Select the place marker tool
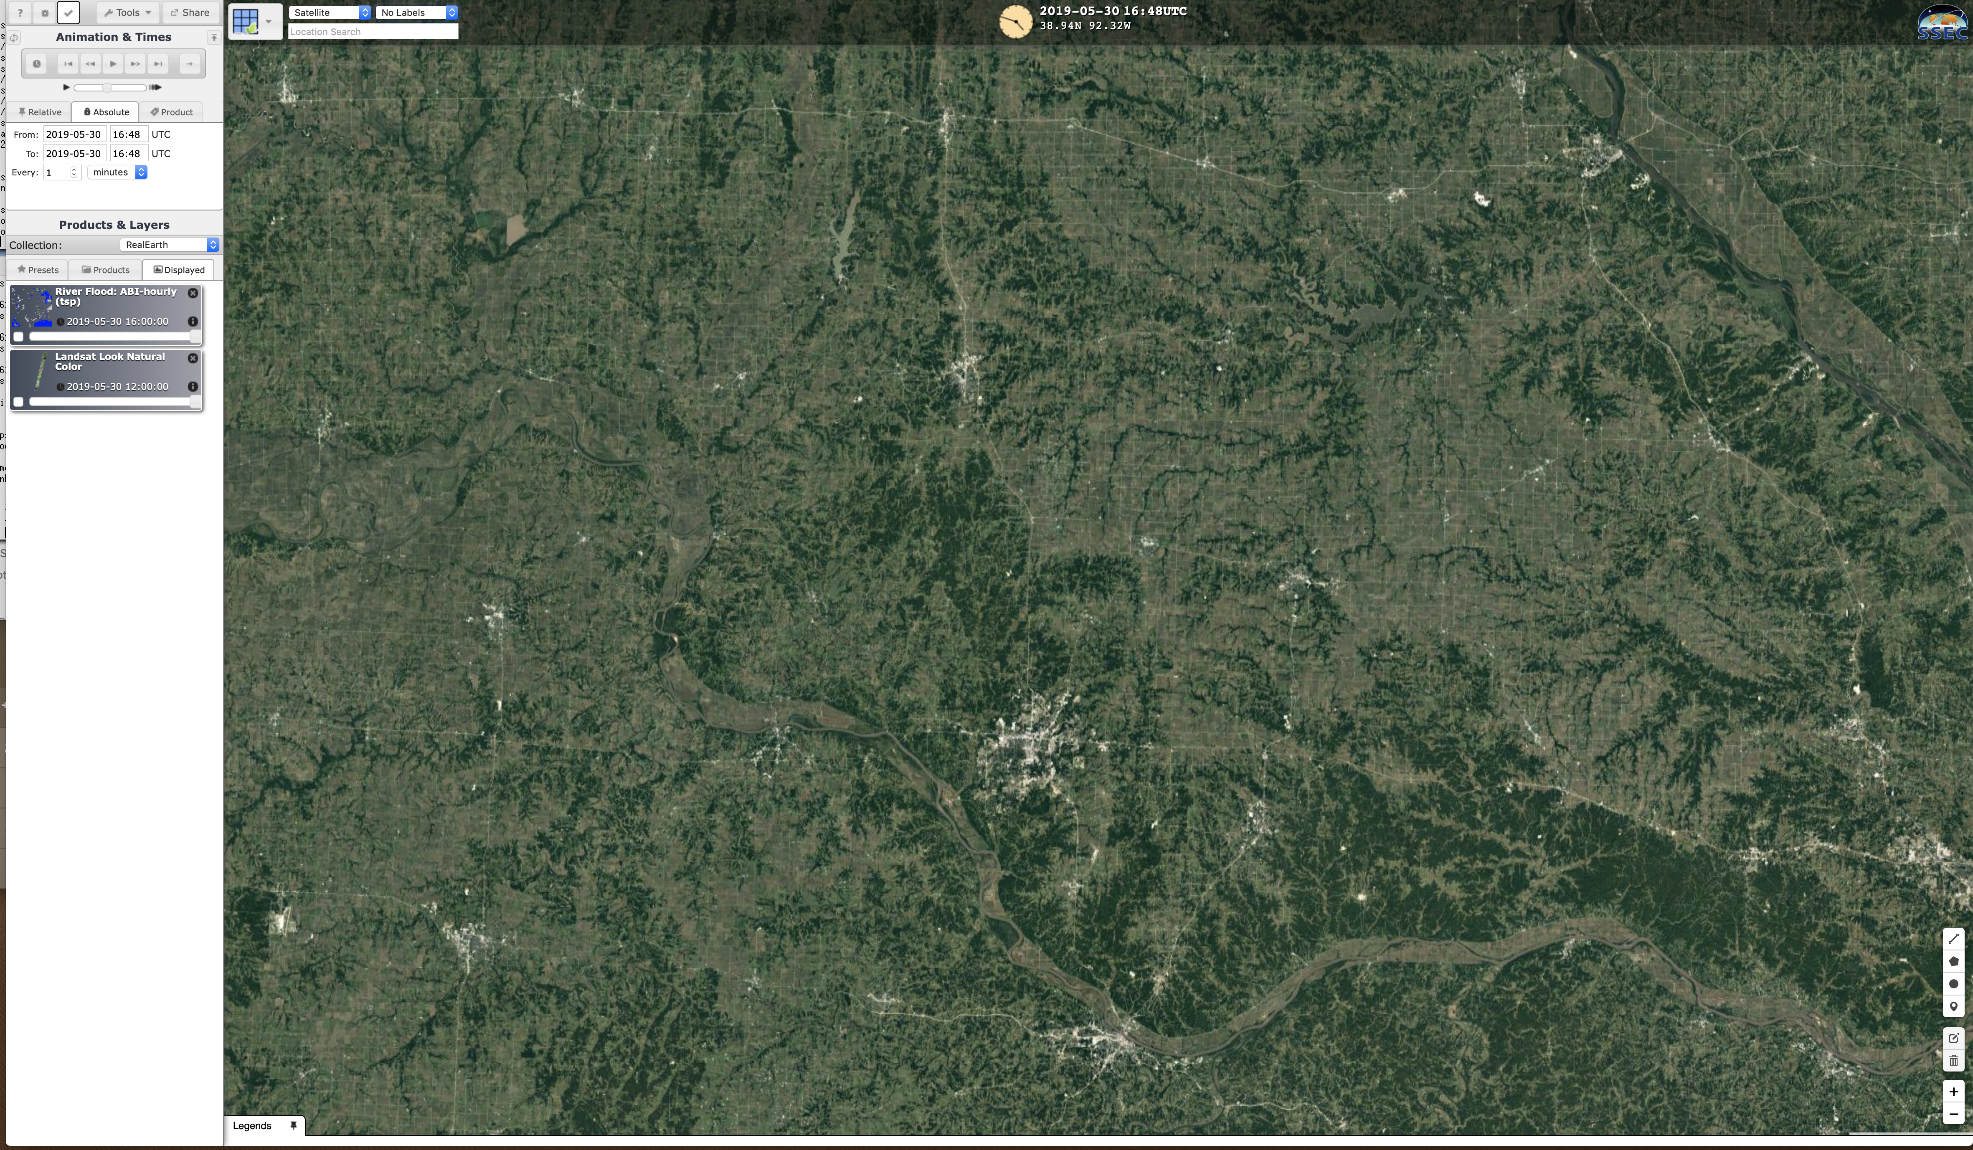1973x1150 pixels. (x=1953, y=1007)
